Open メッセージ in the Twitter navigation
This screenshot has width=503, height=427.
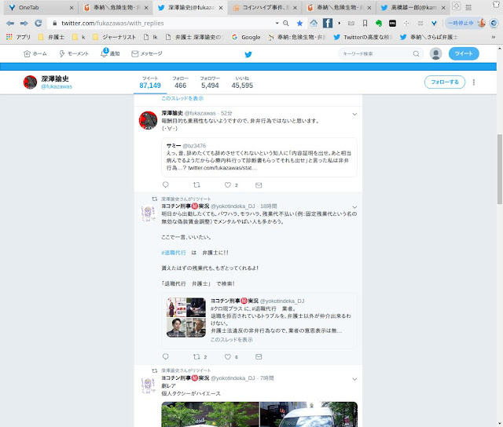click(147, 54)
